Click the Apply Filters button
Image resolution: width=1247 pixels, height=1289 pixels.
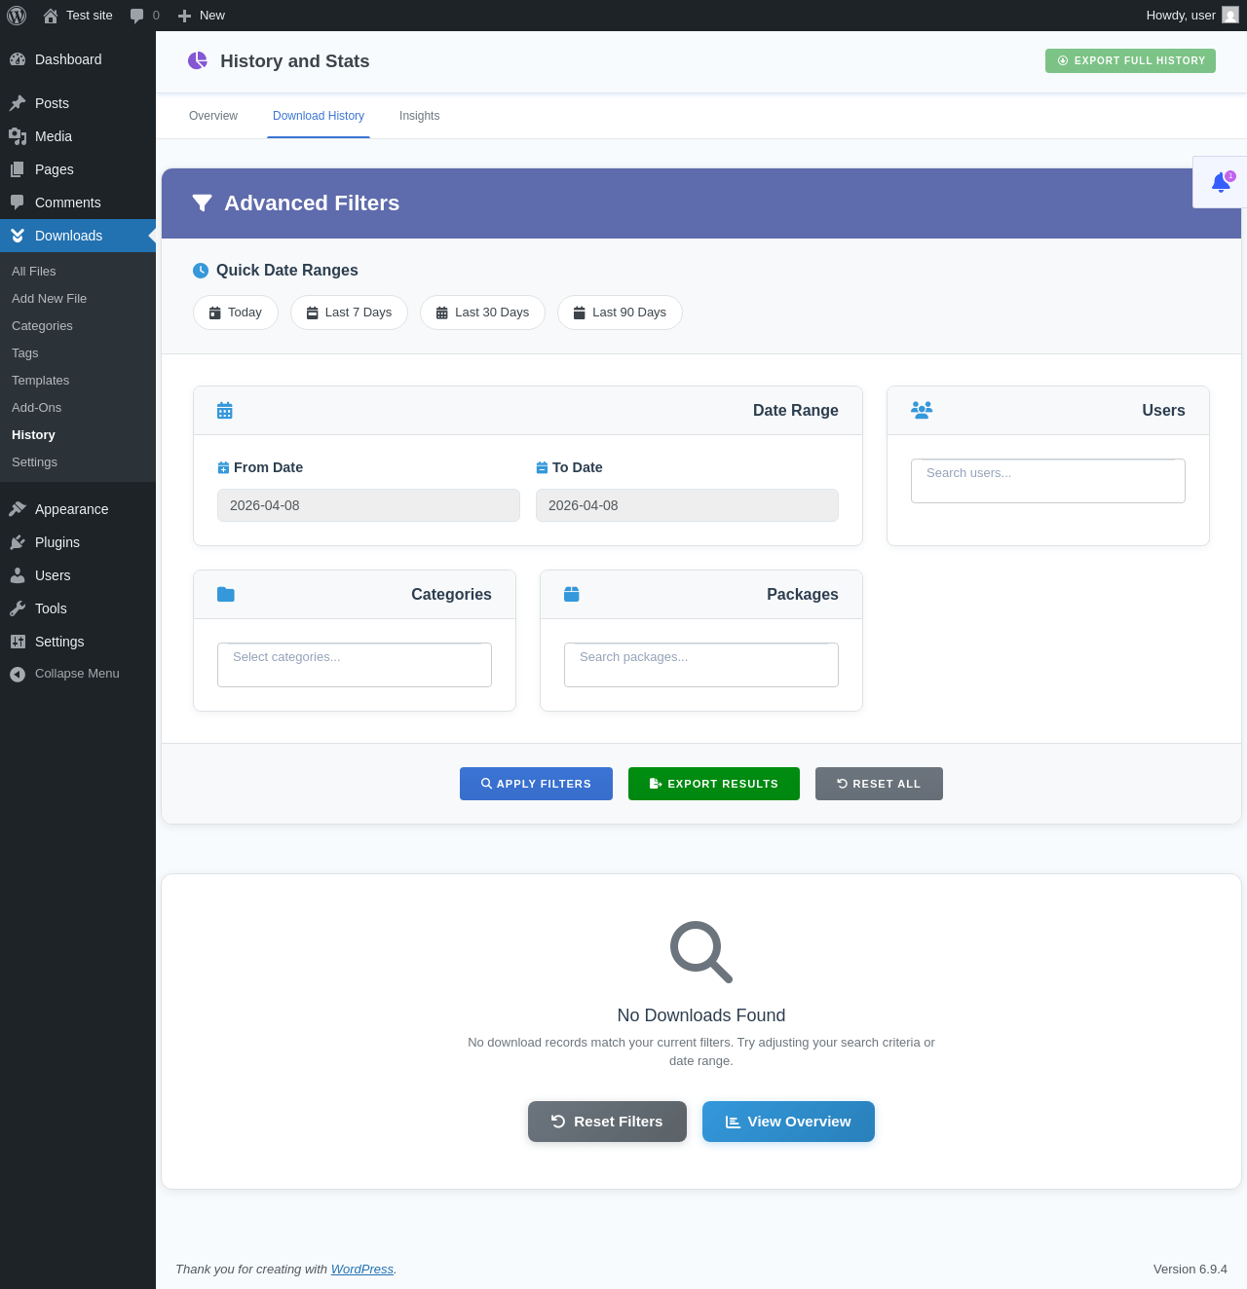tap(536, 784)
